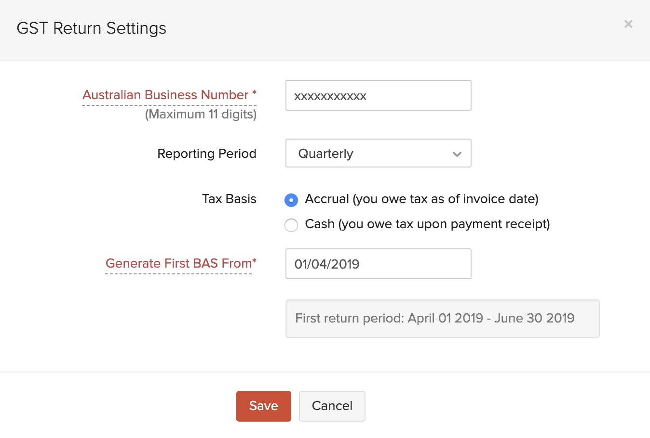The height and width of the screenshot is (438, 650).
Task: Click the Maximum 11 digits hint text
Action: point(201,114)
